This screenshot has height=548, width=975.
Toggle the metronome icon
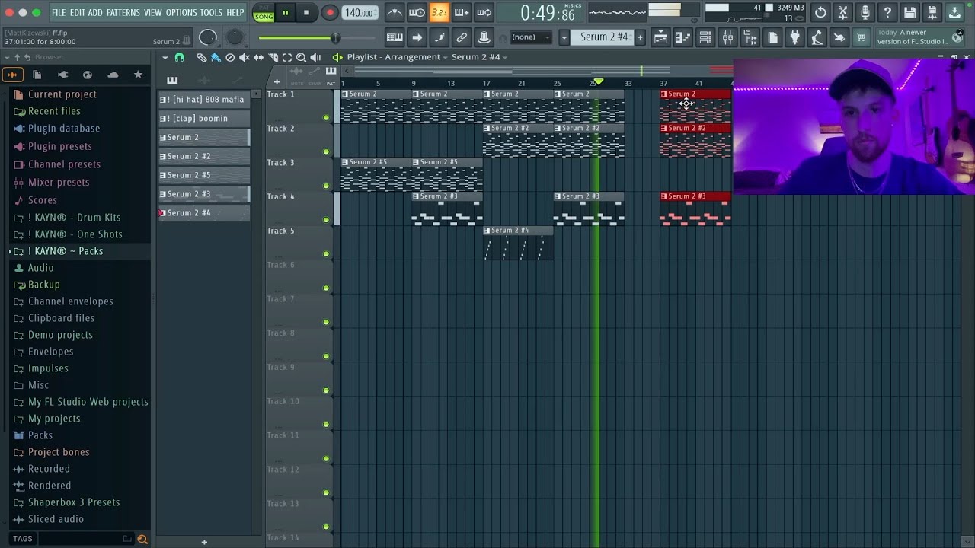[x=395, y=12]
